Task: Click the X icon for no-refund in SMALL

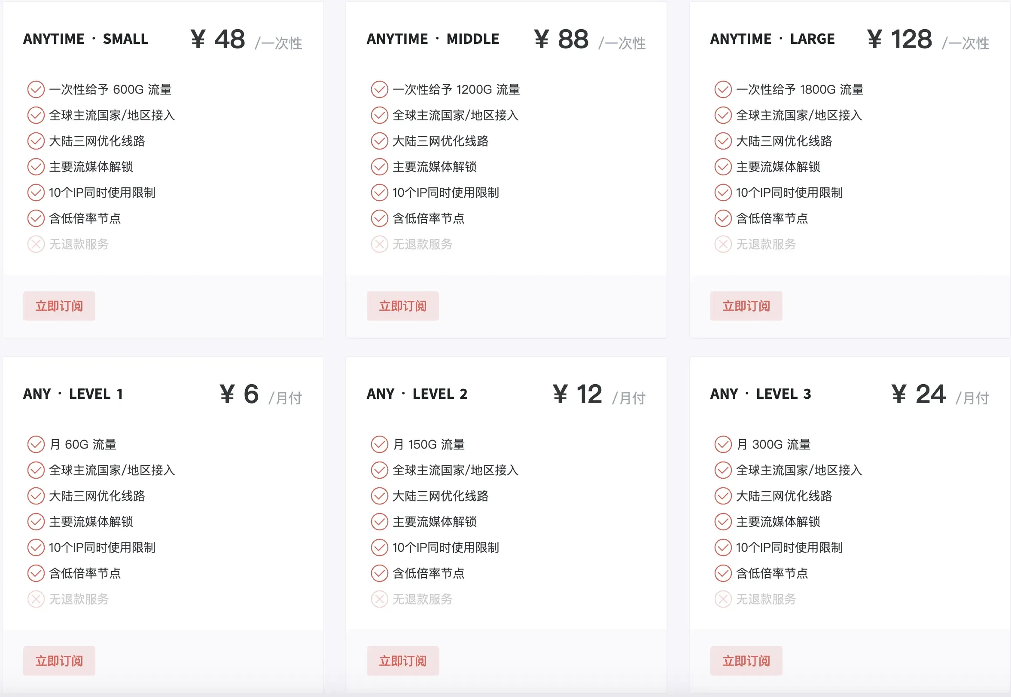Action: tap(36, 244)
